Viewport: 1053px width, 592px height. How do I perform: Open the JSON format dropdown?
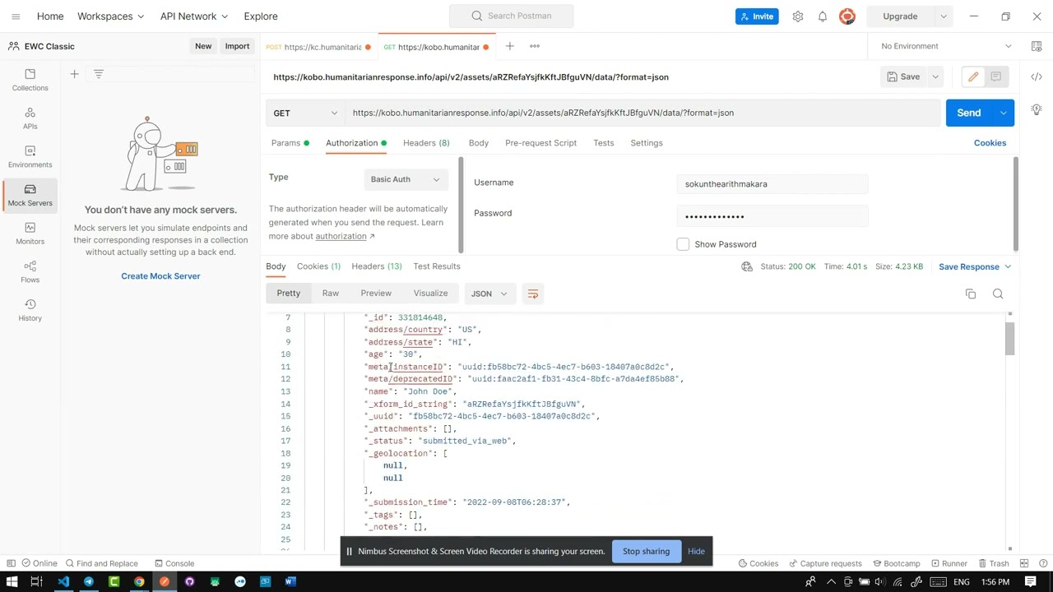click(x=489, y=294)
